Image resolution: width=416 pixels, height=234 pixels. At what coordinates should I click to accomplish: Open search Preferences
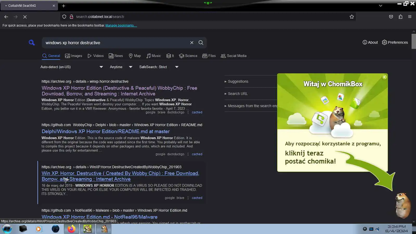[395, 42]
